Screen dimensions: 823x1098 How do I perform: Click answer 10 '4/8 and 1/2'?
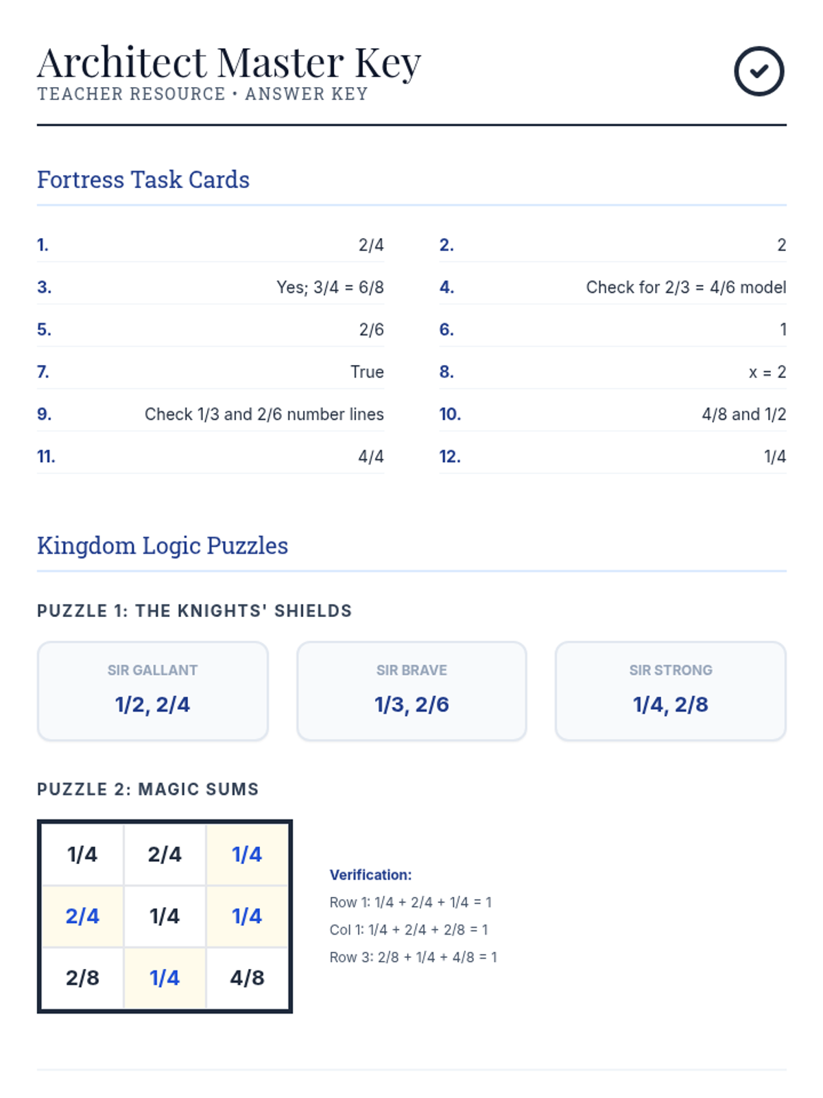pyautogui.click(x=743, y=414)
